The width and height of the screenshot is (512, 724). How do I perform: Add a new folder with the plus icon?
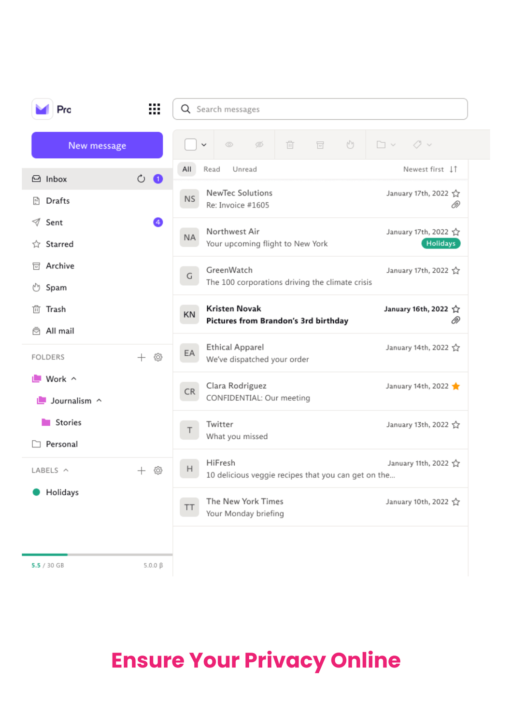(141, 357)
